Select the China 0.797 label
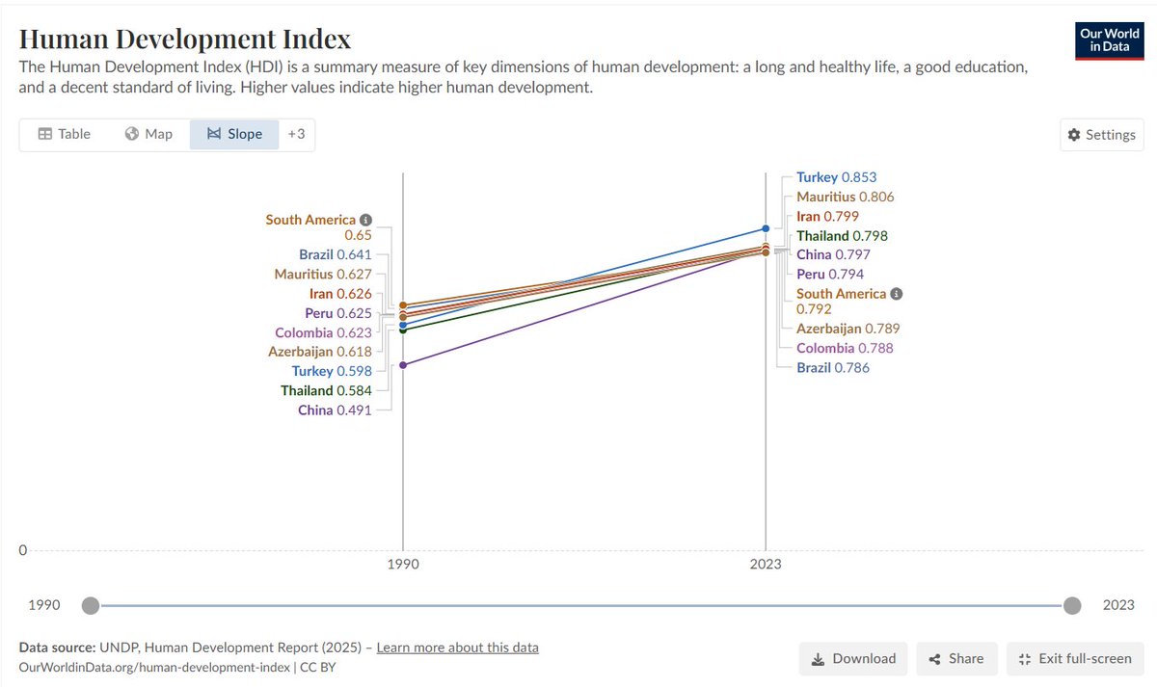Viewport: 1157px width, 687px height. [x=833, y=255]
